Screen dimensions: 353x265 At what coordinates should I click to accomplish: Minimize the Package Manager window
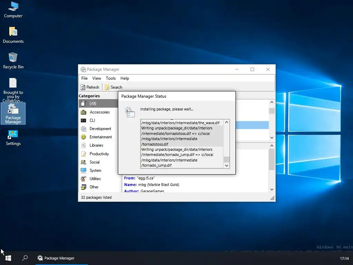coord(237,69)
